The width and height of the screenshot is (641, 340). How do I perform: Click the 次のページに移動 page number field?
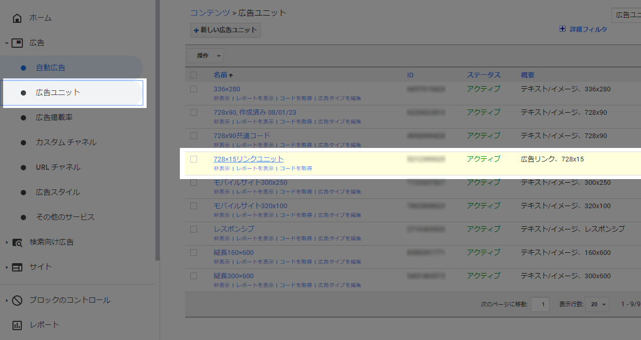pos(540,304)
